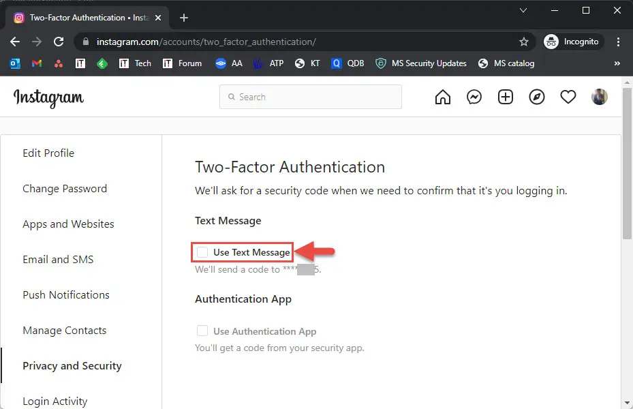Open profile avatar menu

(x=599, y=97)
